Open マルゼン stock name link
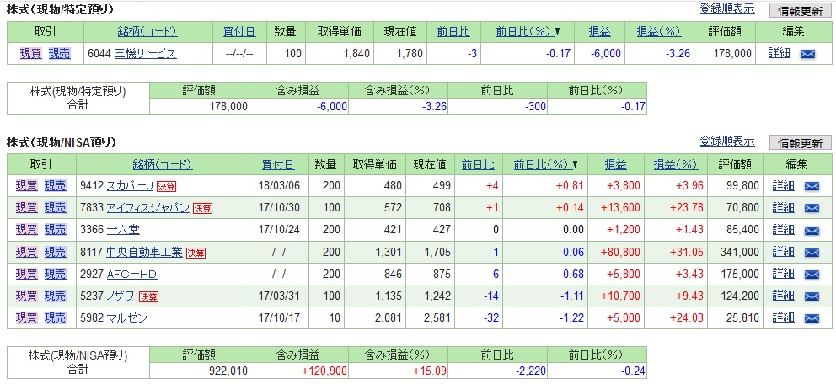 127,318
